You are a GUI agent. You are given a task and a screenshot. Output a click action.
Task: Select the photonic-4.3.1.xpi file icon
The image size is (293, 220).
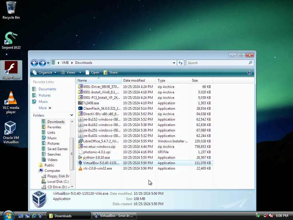click(x=80, y=152)
